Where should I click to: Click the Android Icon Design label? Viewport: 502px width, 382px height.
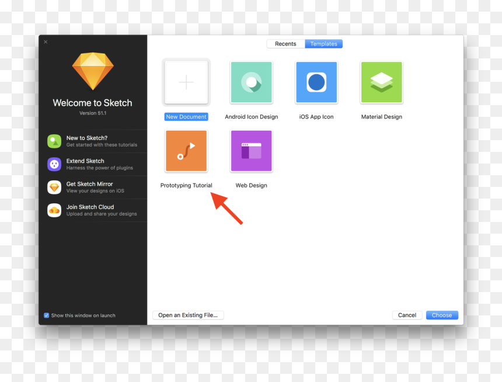coord(252,117)
